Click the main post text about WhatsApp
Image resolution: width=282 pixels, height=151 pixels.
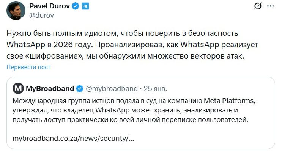point(132,45)
